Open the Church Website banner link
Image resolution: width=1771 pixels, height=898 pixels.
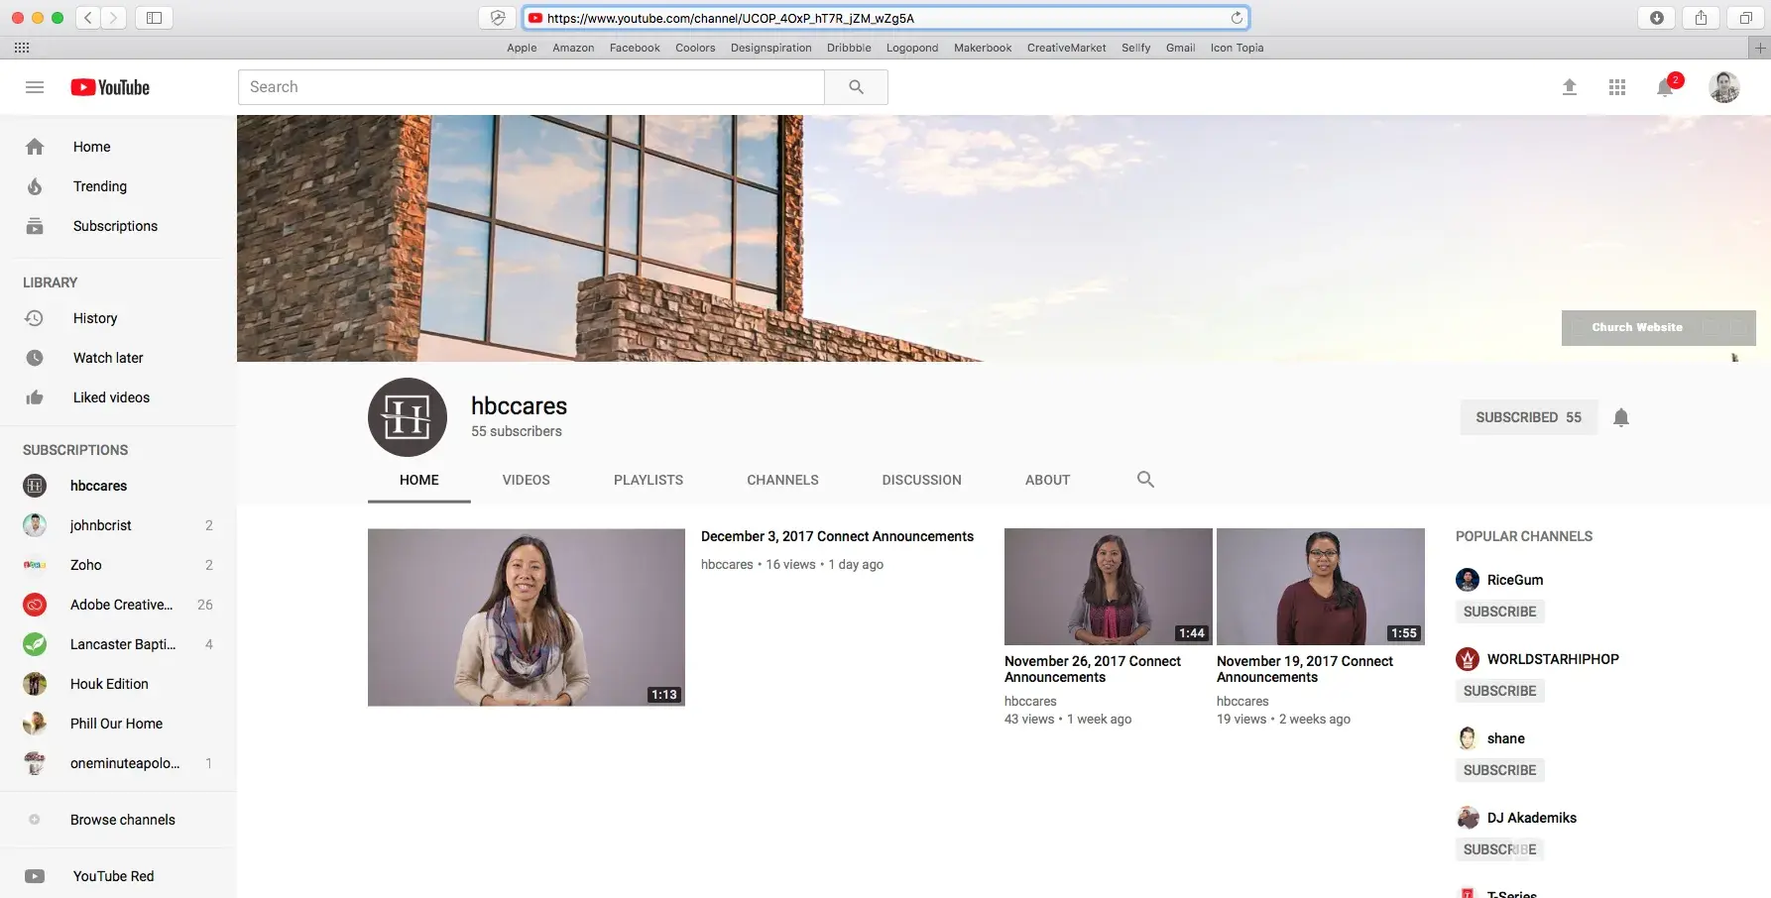tap(1636, 327)
